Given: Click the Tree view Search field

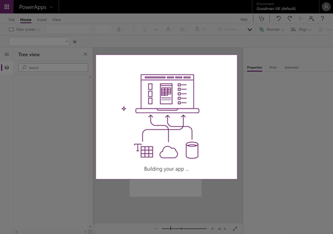Looking at the screenshot, I should coord(53,67).
